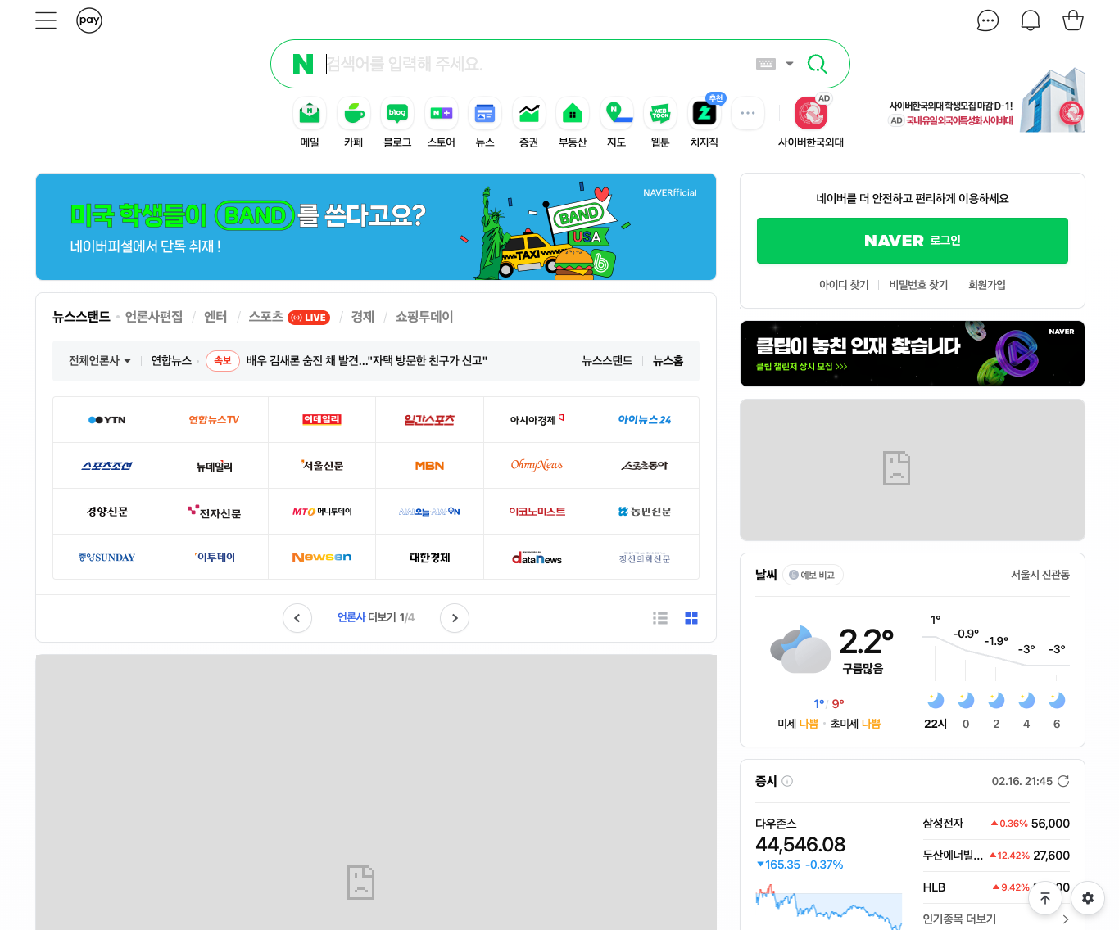Open the BAND USA promotional banner
The image size is (1119, 930).
point(376,227)
